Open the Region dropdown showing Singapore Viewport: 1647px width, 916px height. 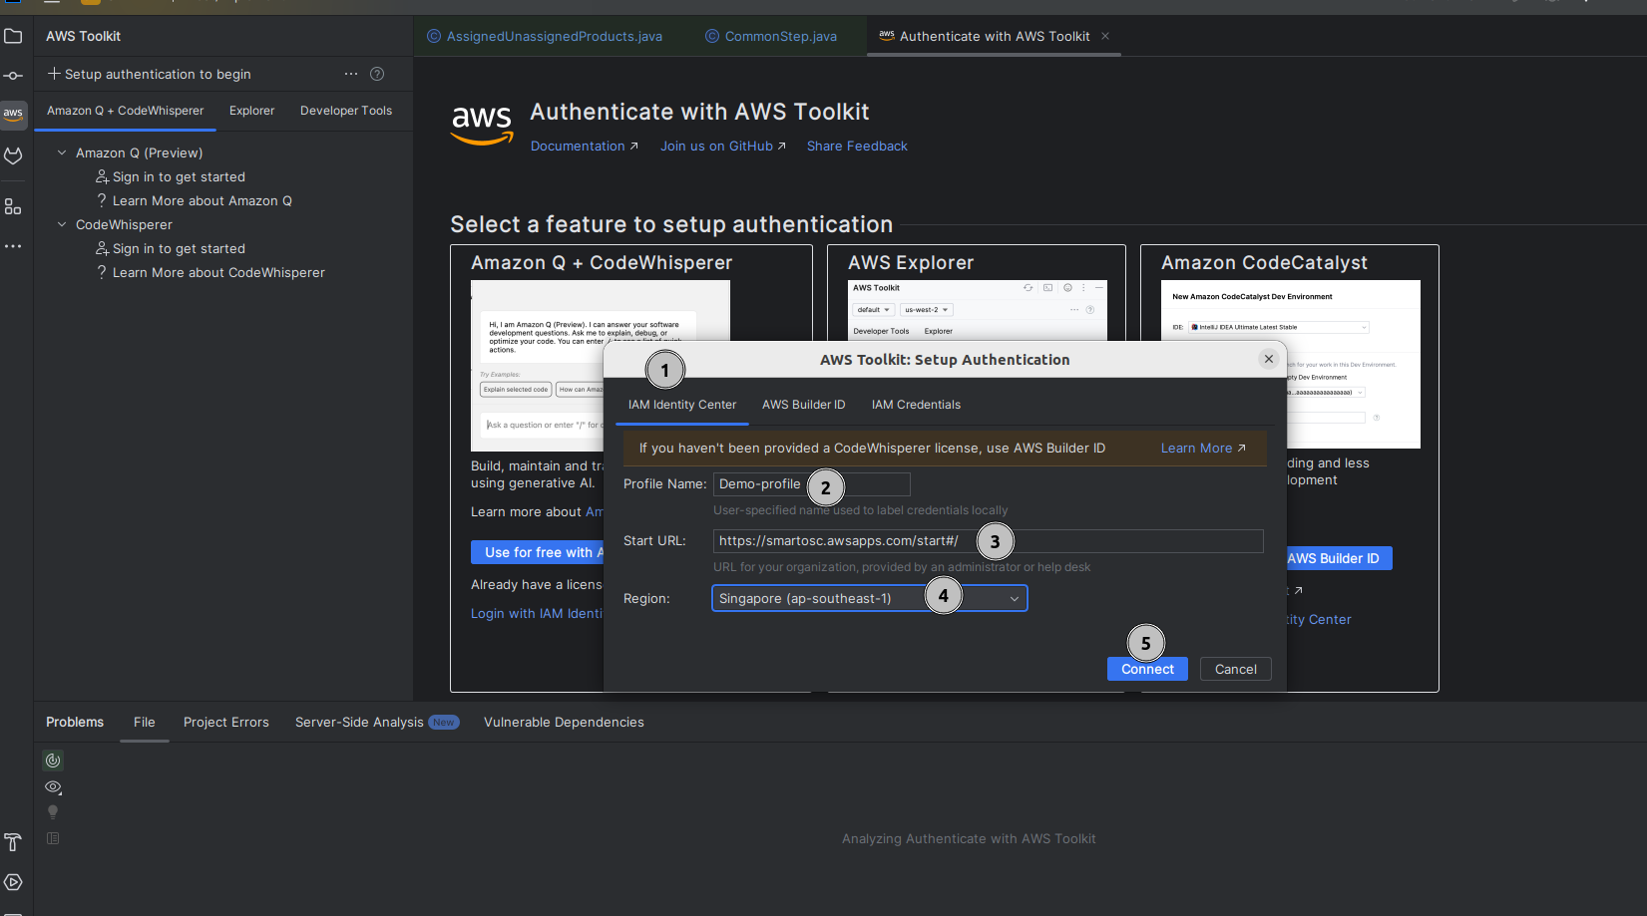pos(869,598)
